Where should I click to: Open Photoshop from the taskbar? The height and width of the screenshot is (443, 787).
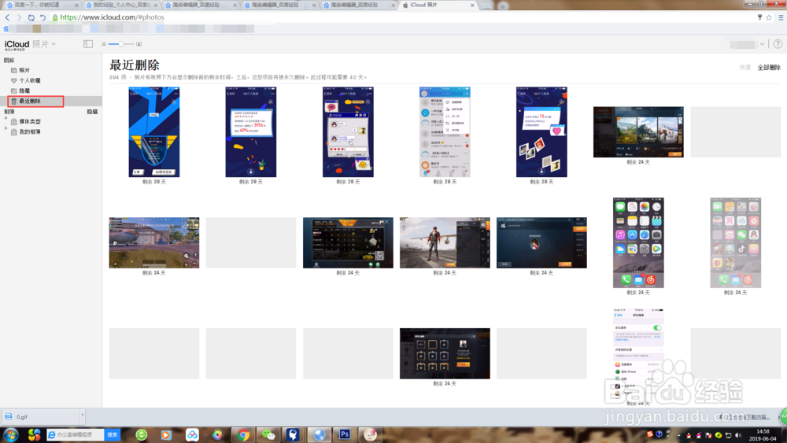tap(345, 434)
